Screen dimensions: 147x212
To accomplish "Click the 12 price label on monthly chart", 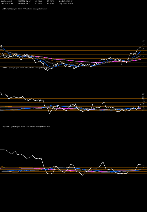I will click(143, 172).
